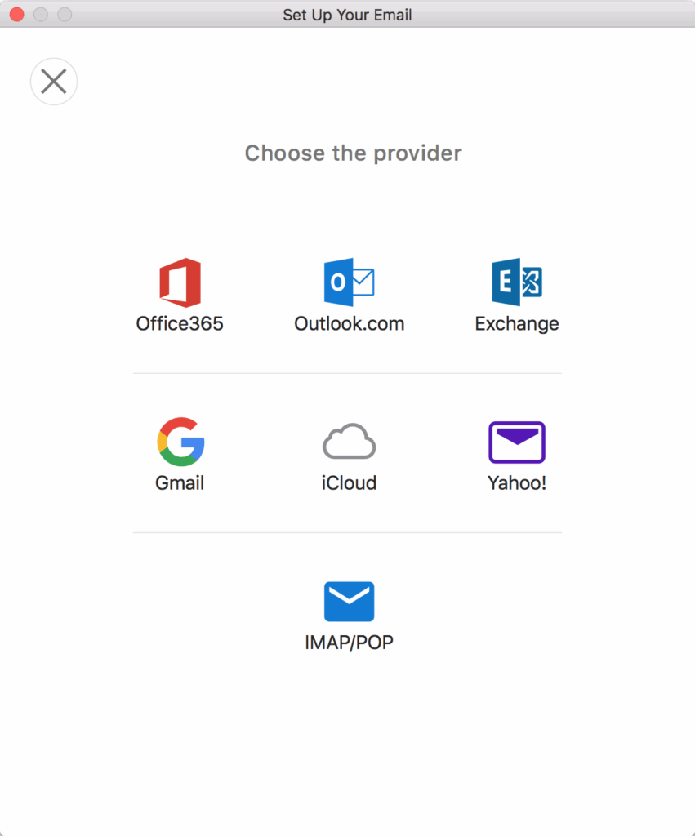This screenshot has height=836, width=695.
Task: Select the Outlook.com envelope icon
Action: pos(349,282)
